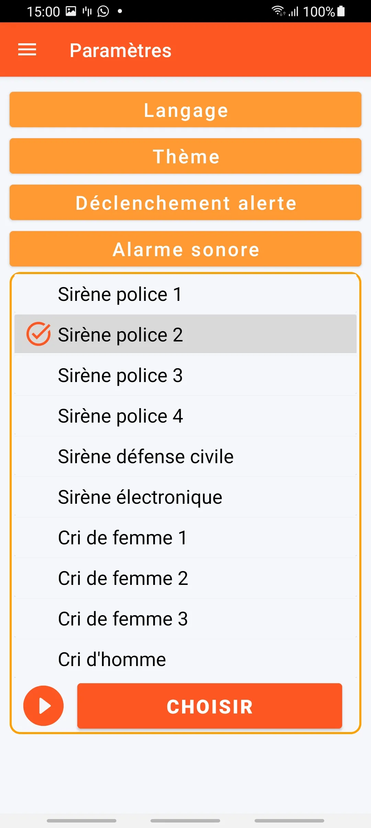This screenshot has width=371, height=828.
Task: Select Sirène police 3 sound
Action: pos(185,375)
